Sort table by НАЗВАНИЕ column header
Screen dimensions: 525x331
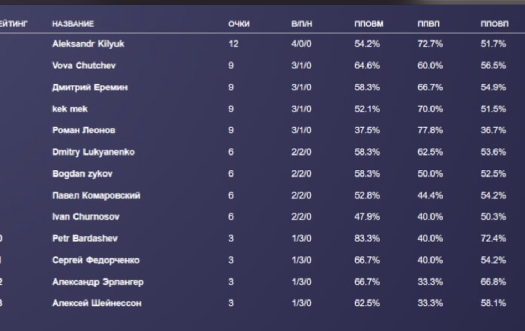73,24
